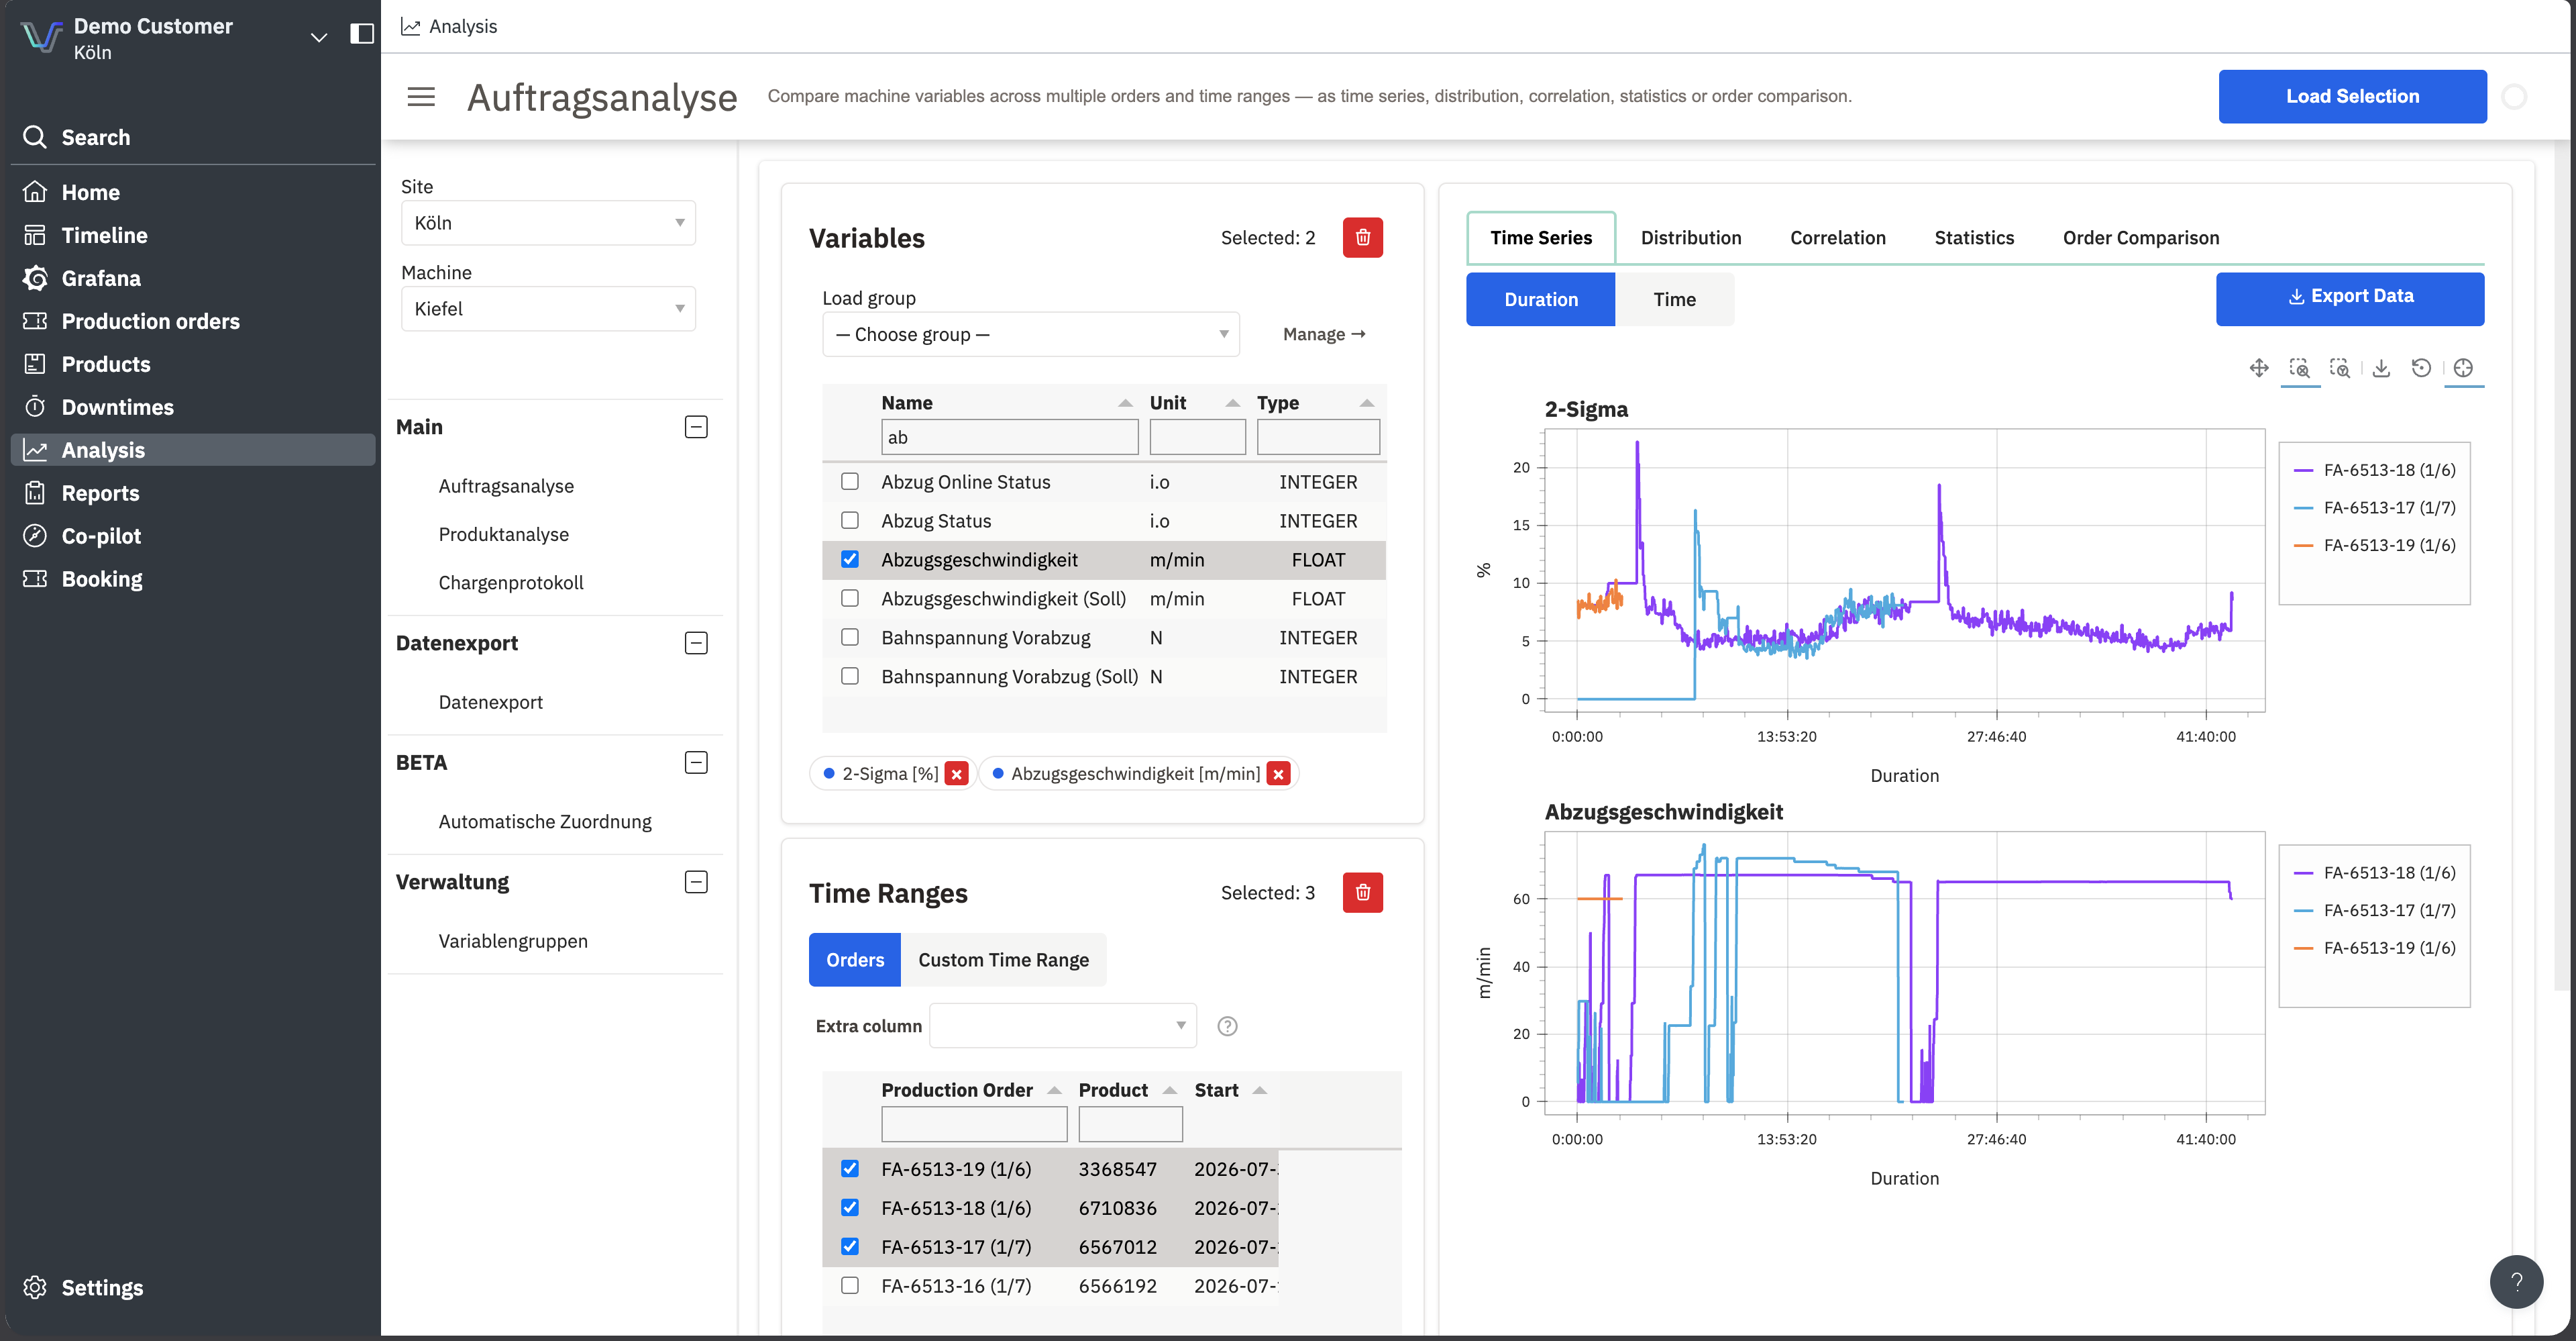Uncheck order FA-6513-19 (1/6)
The image size is (2576, 1341).
click(x=850, y=1169)
